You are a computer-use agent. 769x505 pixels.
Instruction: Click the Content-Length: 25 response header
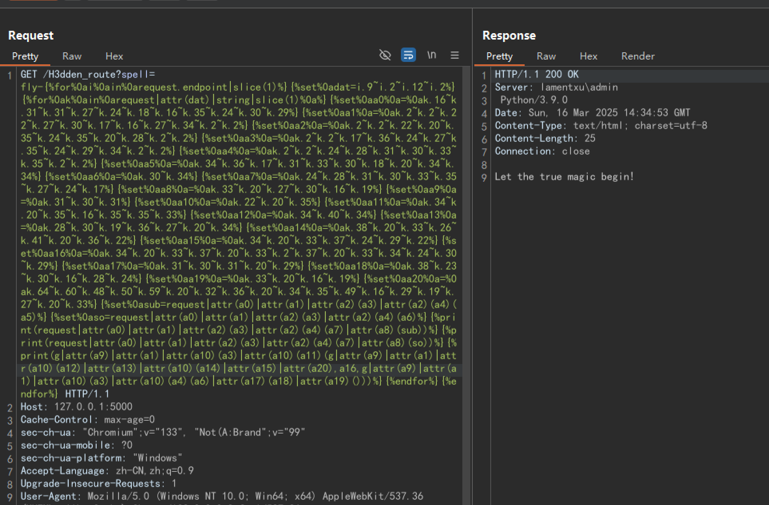pos(545,138)
